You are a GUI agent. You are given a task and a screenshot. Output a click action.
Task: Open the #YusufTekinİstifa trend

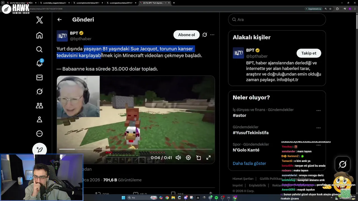click(x=251, y=133)
